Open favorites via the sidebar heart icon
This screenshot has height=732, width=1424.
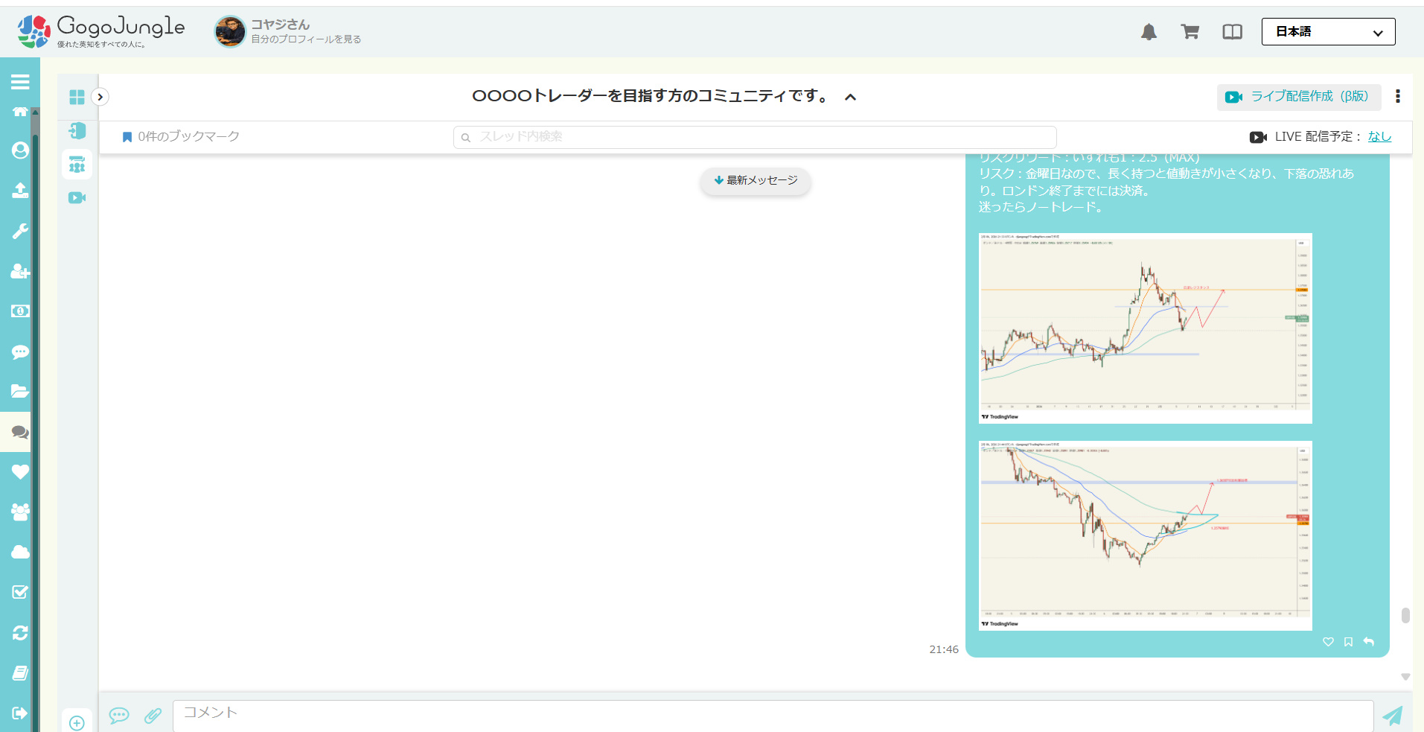point(20,472)
